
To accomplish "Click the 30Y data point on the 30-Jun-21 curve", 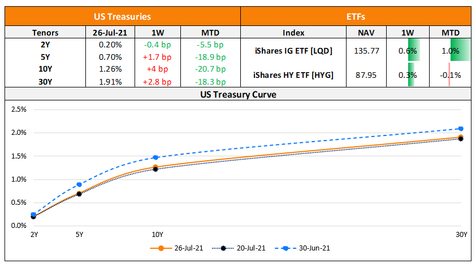I will 461,129.
